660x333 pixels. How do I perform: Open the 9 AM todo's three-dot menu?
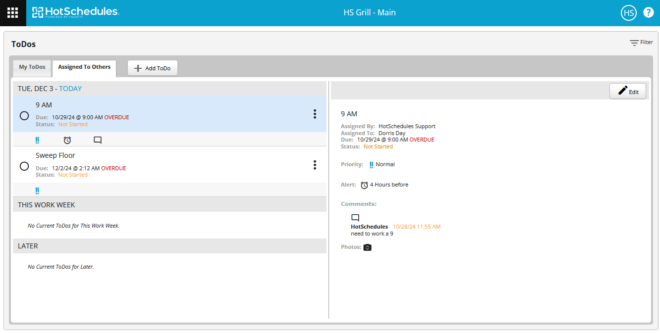(x=315, y=114)
